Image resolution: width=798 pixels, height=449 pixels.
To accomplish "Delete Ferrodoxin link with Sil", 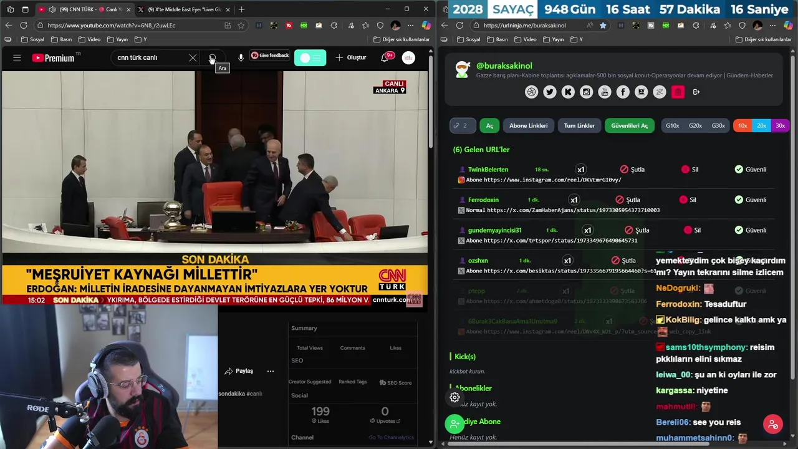I will click(688, 200).
